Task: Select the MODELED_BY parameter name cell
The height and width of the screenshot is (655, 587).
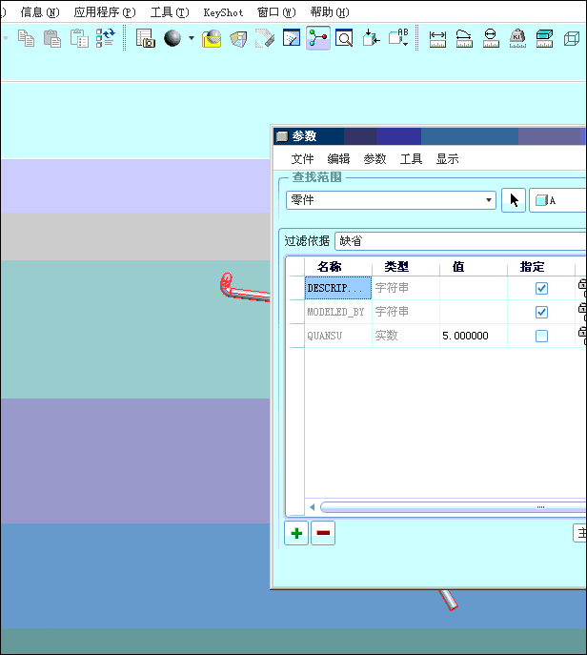Action: (338, 312)
